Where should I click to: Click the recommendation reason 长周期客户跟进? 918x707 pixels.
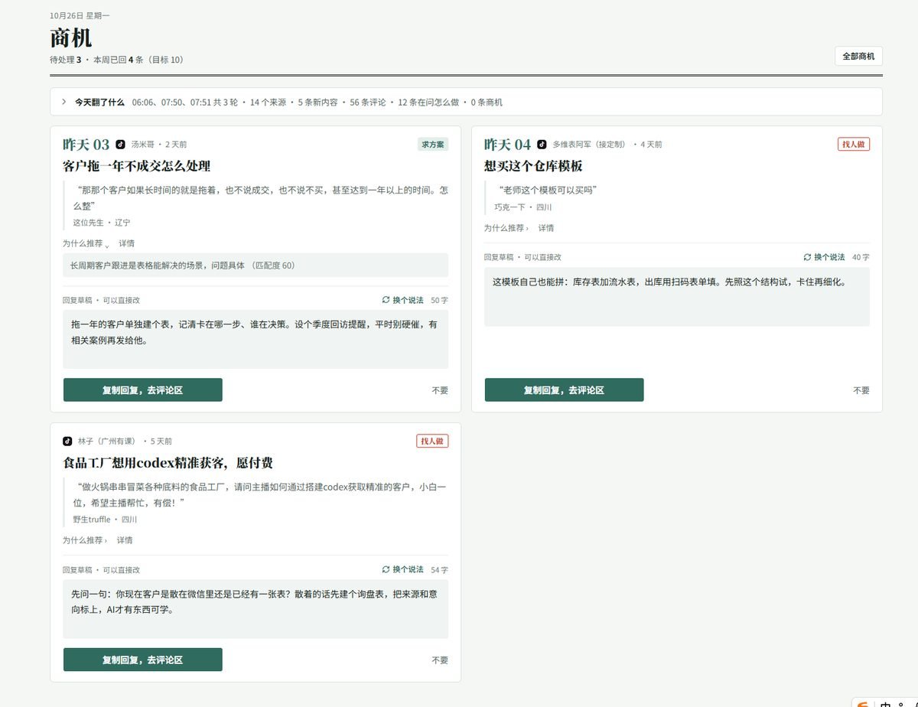point(256,266)
